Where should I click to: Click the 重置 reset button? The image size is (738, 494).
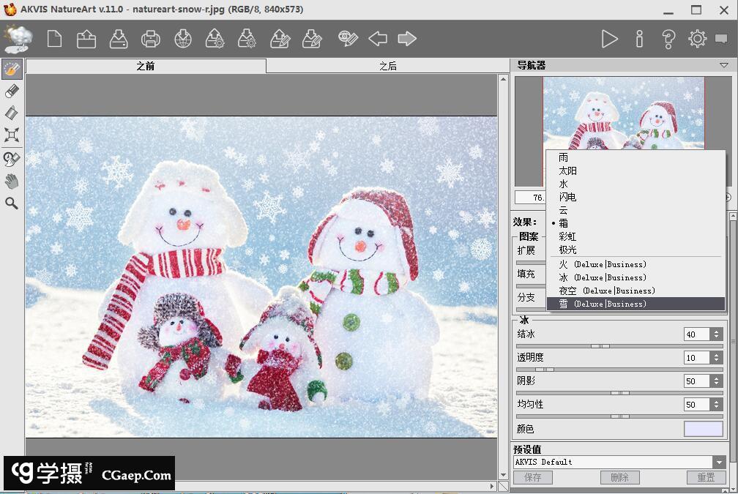tap(706, 477)
